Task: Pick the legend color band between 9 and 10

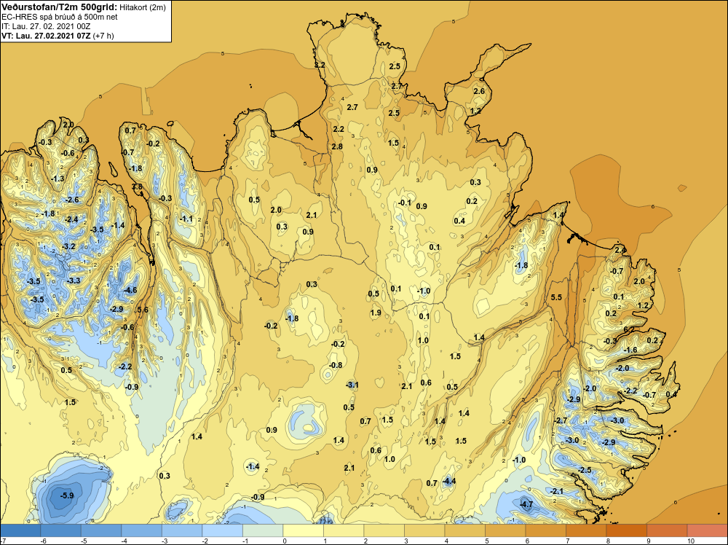Action: point(667,530)
